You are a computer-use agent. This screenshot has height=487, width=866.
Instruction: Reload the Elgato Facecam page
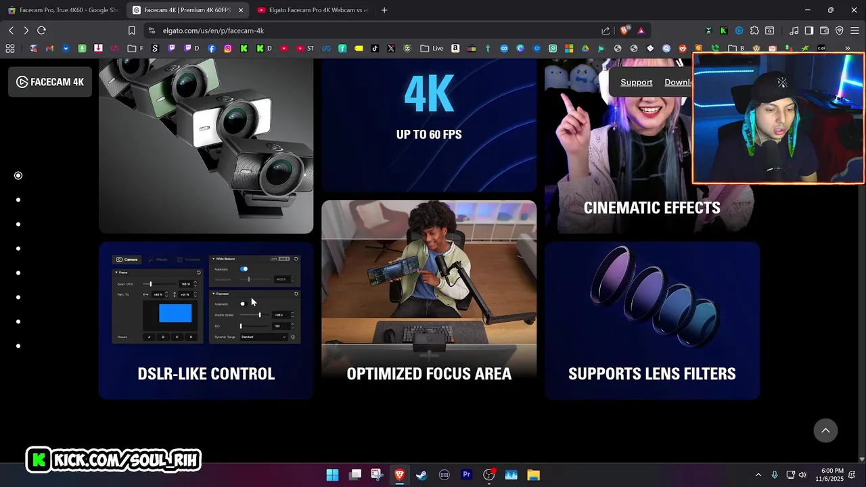41,30
